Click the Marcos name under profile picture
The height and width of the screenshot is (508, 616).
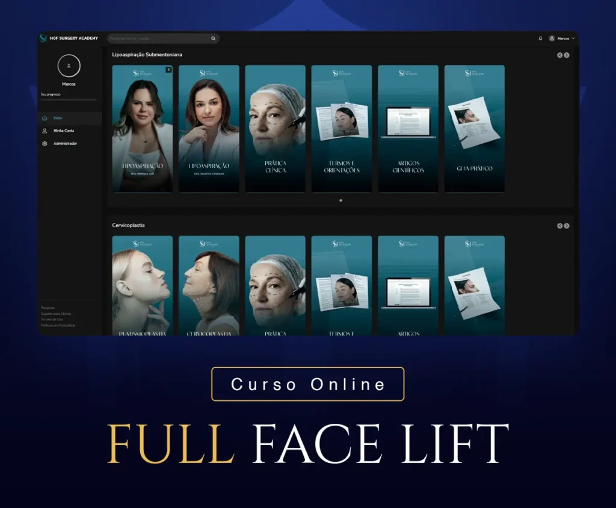[69, 84]
